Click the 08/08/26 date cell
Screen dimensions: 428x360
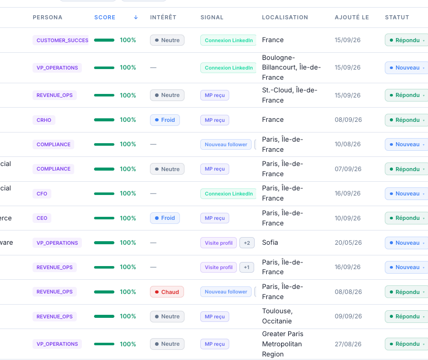pos(348,292)
